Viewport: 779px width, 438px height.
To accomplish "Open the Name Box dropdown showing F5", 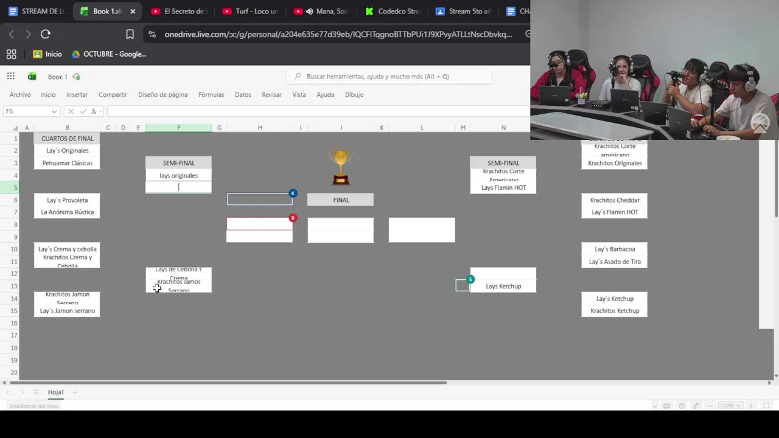I will 54,111.
